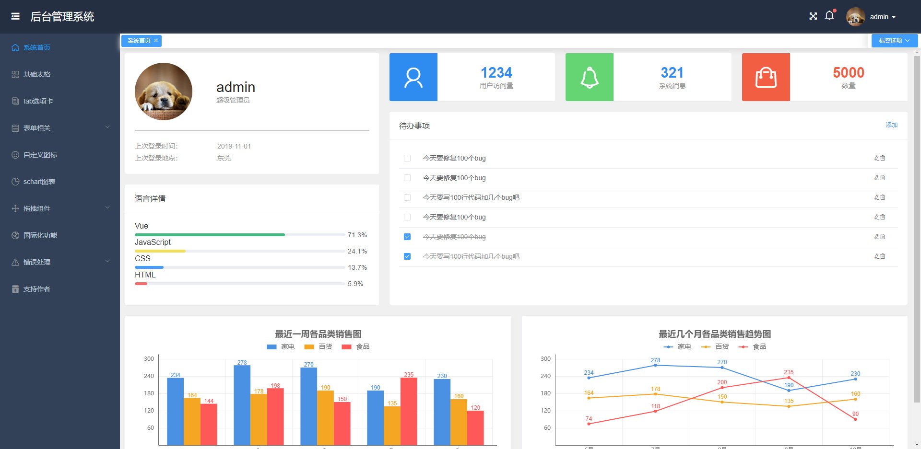921x449 pixels.
Task: Click the red shopping bag icon card
Action: pyautogui.click(x=766, y=77)
